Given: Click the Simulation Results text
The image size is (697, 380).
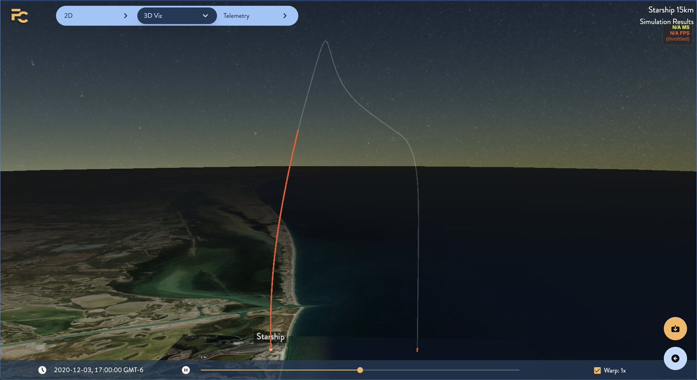Looking at the screenshot, I should (x=666, y=21).
